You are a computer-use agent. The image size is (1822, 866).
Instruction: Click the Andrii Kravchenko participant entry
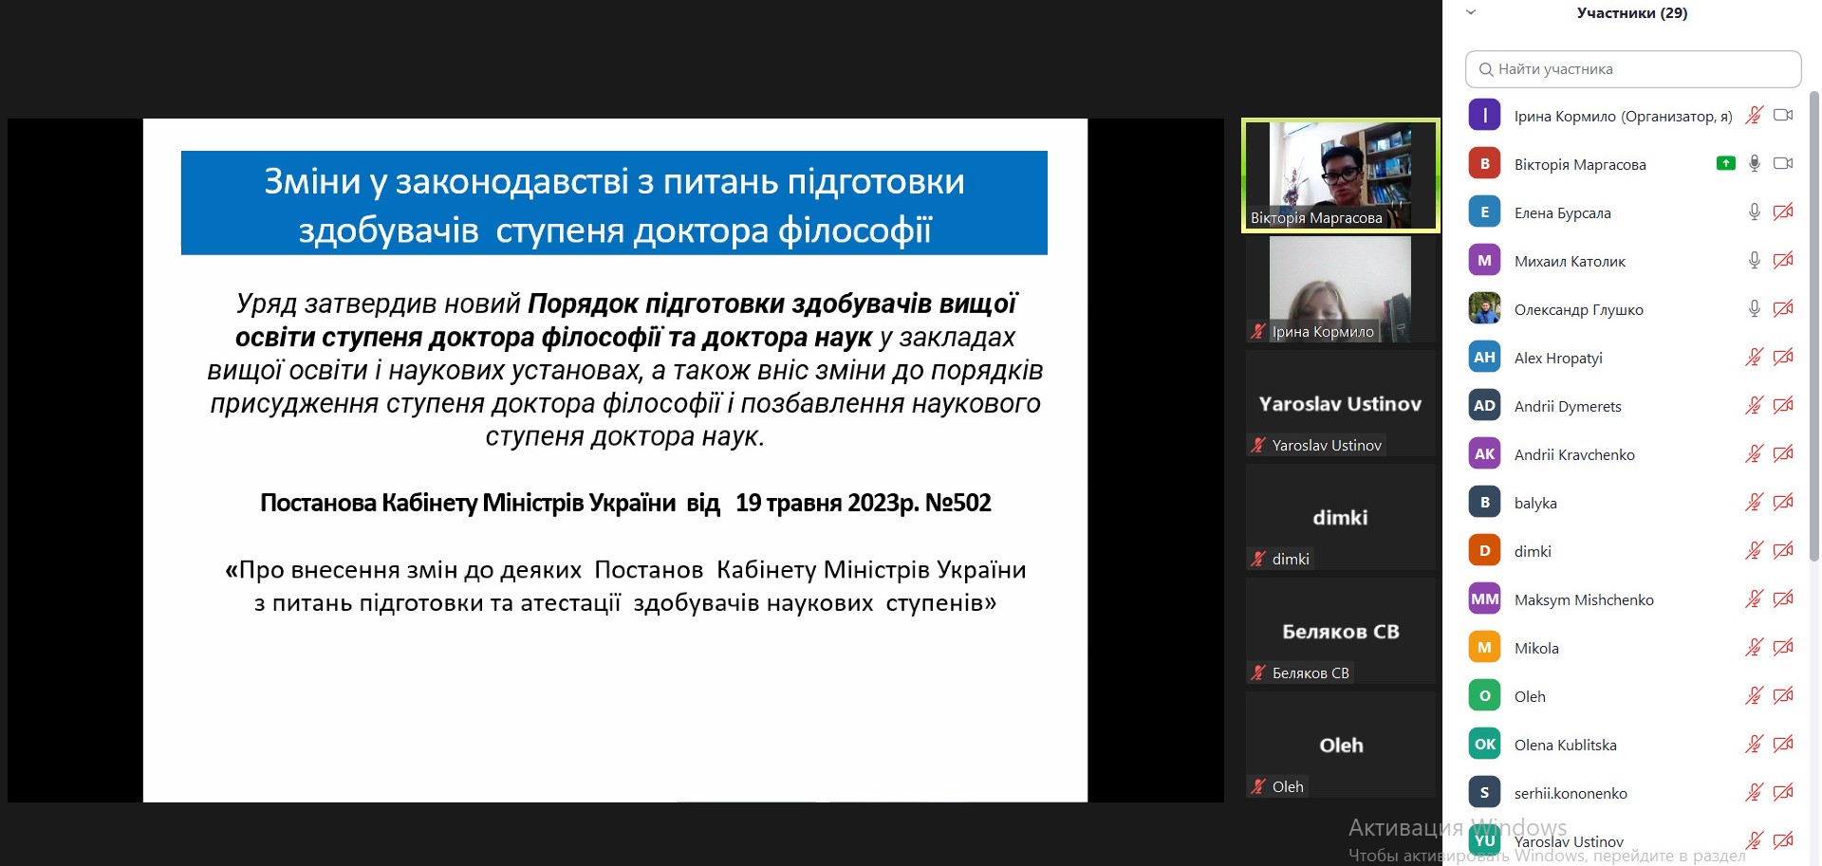(x=1574, y=454)
